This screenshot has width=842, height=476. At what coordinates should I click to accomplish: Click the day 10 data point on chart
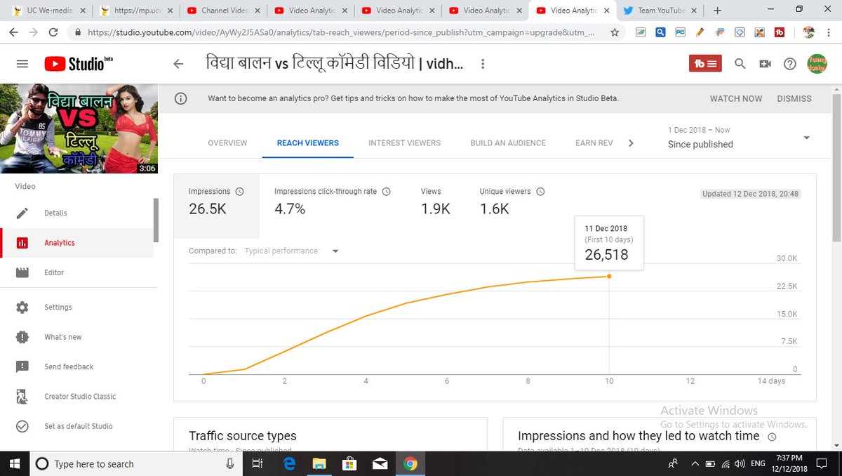tap(609, 276)
